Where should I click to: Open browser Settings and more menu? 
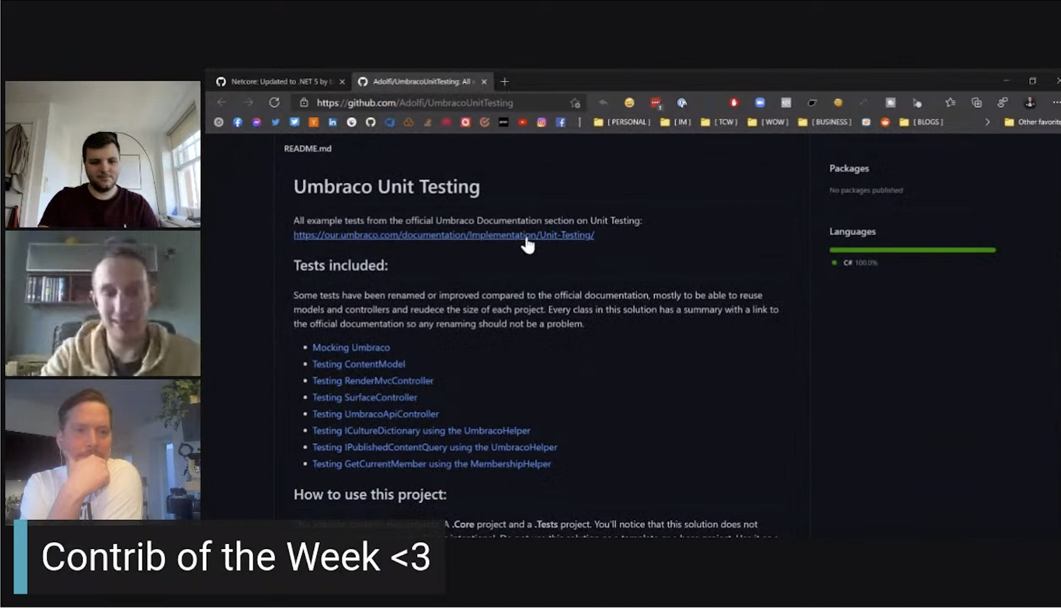(1056, 103)
